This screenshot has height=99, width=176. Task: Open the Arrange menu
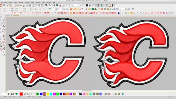point(21,3)
